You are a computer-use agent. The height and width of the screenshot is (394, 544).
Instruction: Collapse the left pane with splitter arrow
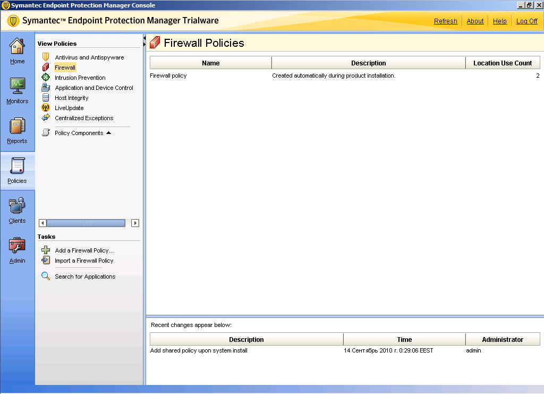(x=144, y=38)
